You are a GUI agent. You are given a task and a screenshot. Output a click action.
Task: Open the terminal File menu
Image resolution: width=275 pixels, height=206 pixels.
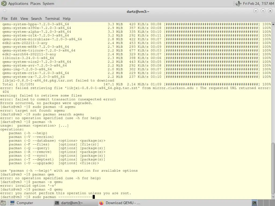pos(4,19)
